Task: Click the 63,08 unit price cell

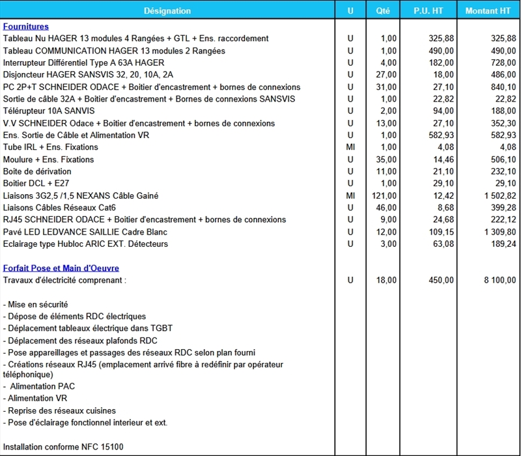Action: pyautogui.click(x=444, y=244)
